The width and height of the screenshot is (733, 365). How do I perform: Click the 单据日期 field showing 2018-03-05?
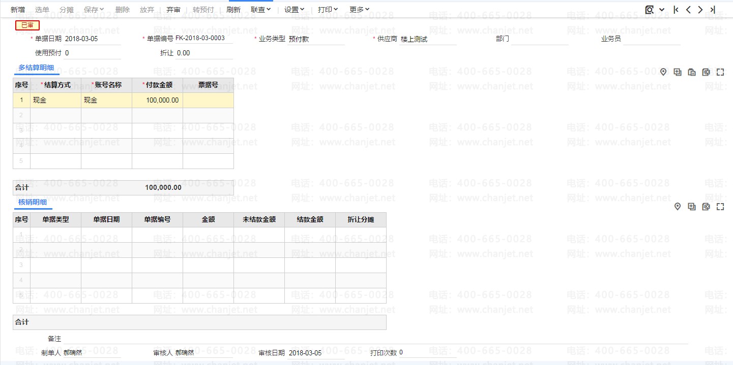coord(92,39)
